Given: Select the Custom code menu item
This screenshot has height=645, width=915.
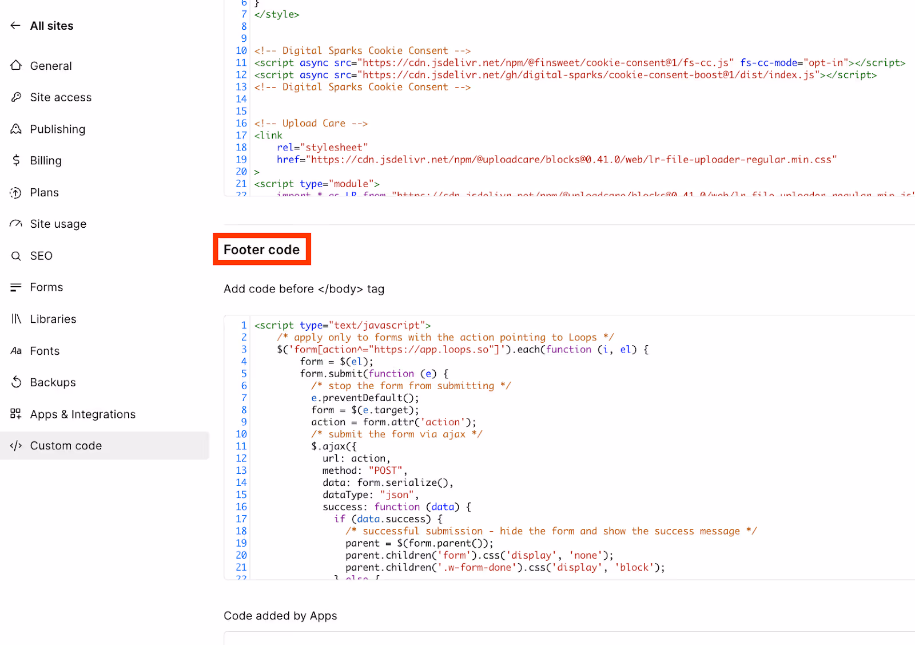Looking at the screenshot, I should click(x=105, y=445).
